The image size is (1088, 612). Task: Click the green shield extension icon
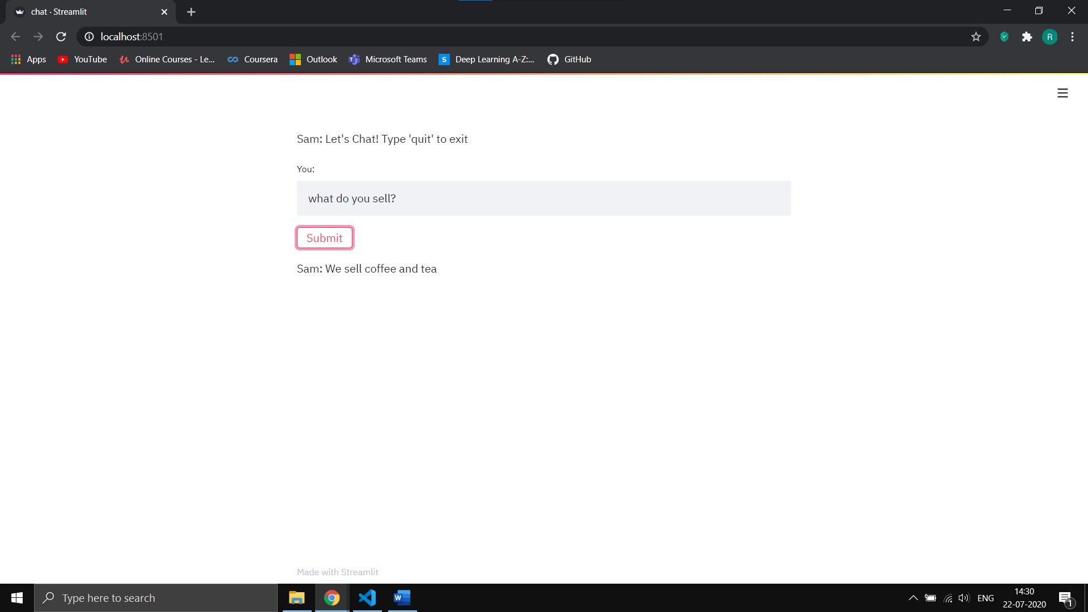pyautogui.click(x=1004, y=37)
